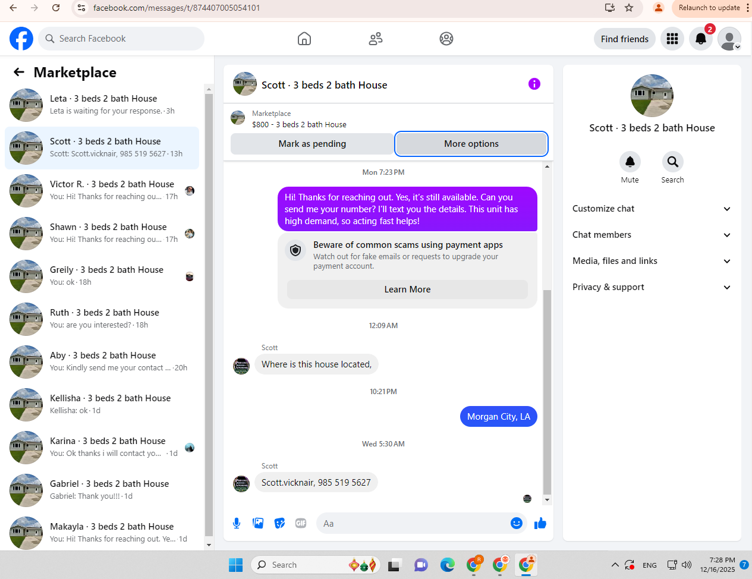The height and width of the screenshot is (579, 752).
Task: Show hidden system tray icons
Action: [x=615, y=565]
